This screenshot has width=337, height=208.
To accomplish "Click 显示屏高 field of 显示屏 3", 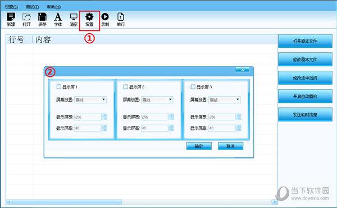I will coord(222,128).
